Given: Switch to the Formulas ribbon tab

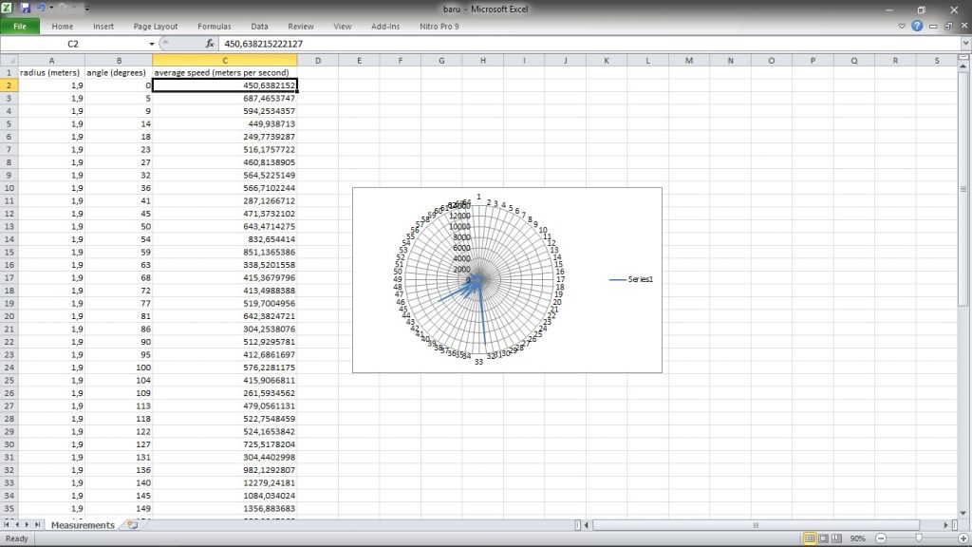Looking at the screenshot, I should [x=214, y=27].
